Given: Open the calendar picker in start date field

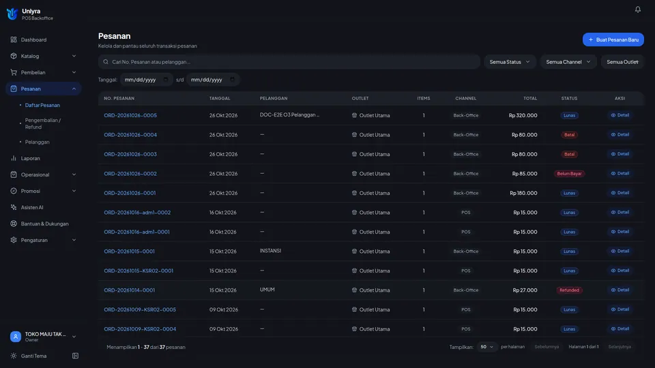Looking at the screenshot, I should 166,79.
